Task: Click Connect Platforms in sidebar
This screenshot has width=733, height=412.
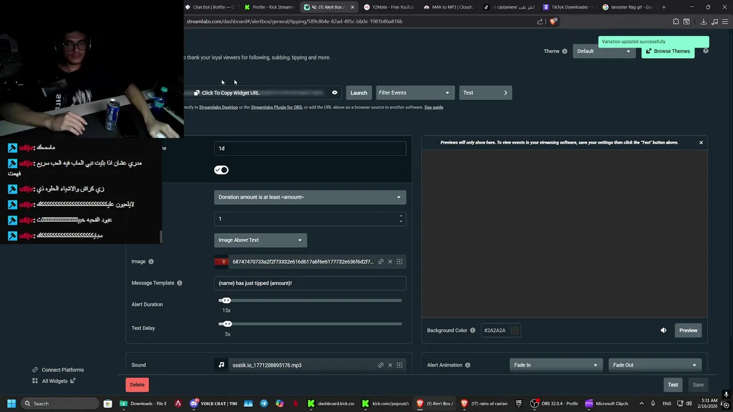Action: point(58,370)
